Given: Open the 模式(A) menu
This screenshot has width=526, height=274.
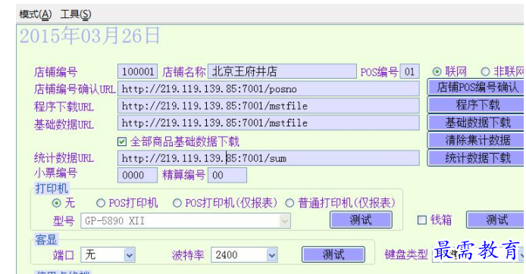Looking at the screenshot, I should [36, 14].
